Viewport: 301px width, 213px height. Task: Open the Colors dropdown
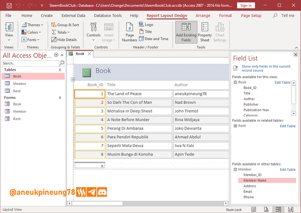point(31,32)
